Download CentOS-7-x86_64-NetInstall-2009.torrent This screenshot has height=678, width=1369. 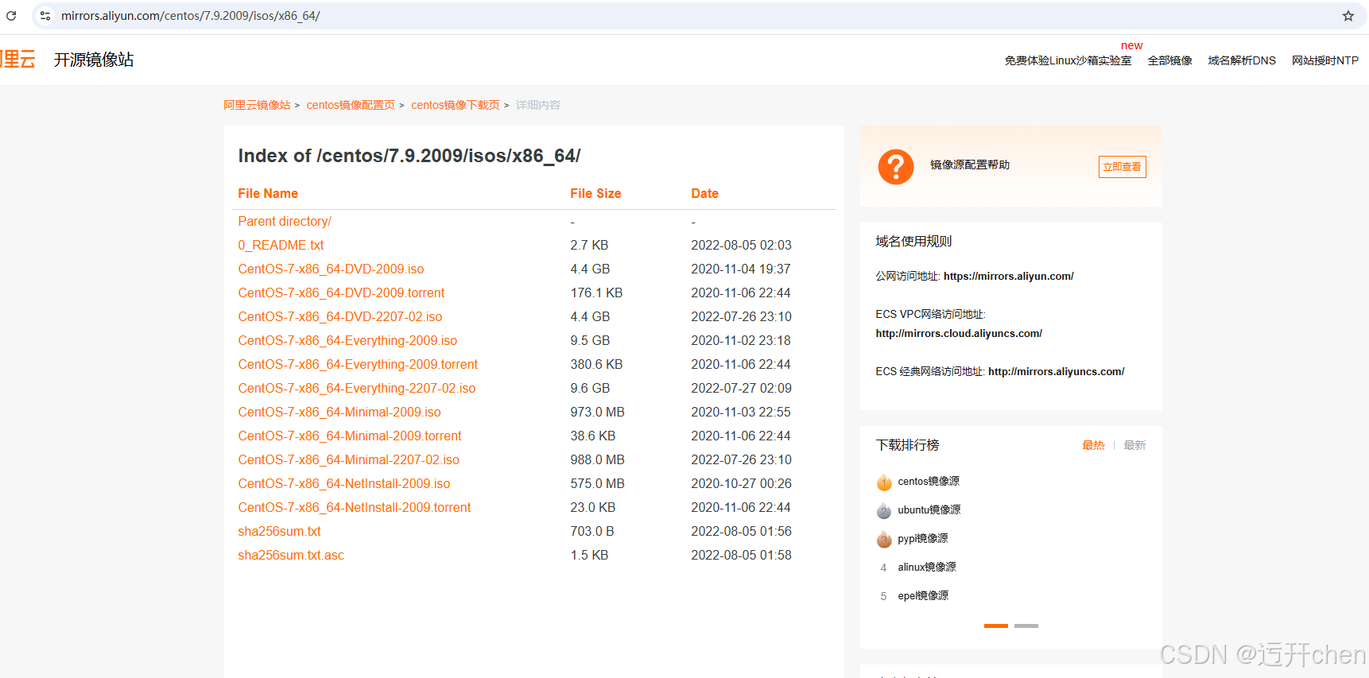click(355, 508)
